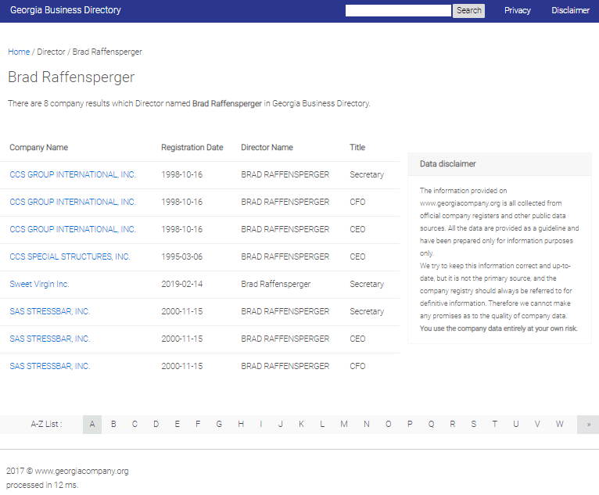Select letter W in A-Z list
Image resolution: width=599 pixels, height=495 pixels.
[x=560, y=425]
